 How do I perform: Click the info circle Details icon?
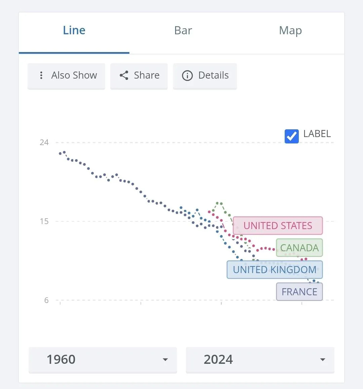pos(187,76)
